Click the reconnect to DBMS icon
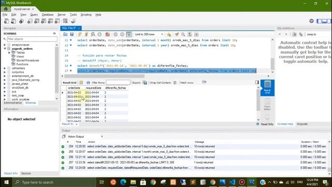 point(73,21)
